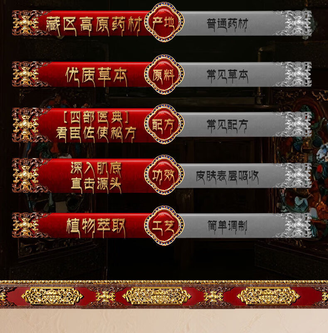Screen dimensions: 328x333
Task: Click gold ornament left of 植物萃取
Action: pyautogui.click(x=25, y=225)
